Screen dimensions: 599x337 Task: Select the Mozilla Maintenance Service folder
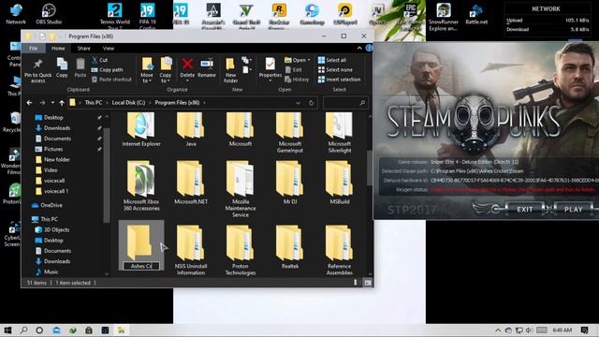241,189
